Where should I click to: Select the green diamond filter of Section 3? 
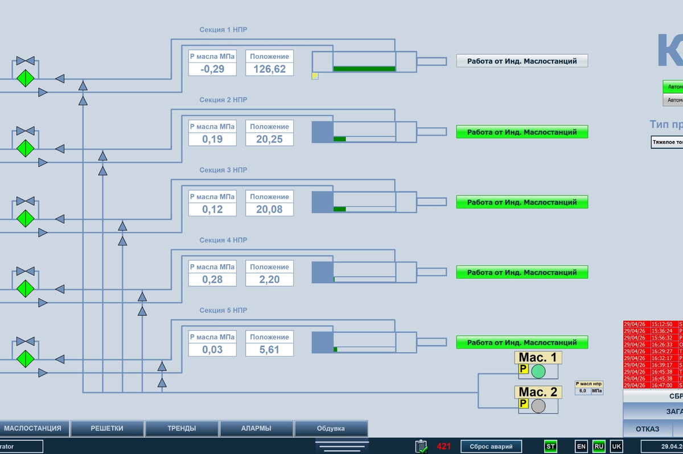(25, 218)
